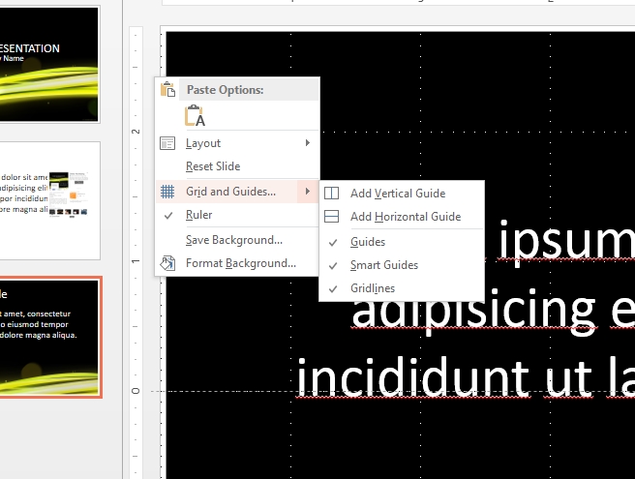Viewport: 635px width, 479px height.
Task: Select the second slide thumbnail with images
Action: (x=49, y=200)
